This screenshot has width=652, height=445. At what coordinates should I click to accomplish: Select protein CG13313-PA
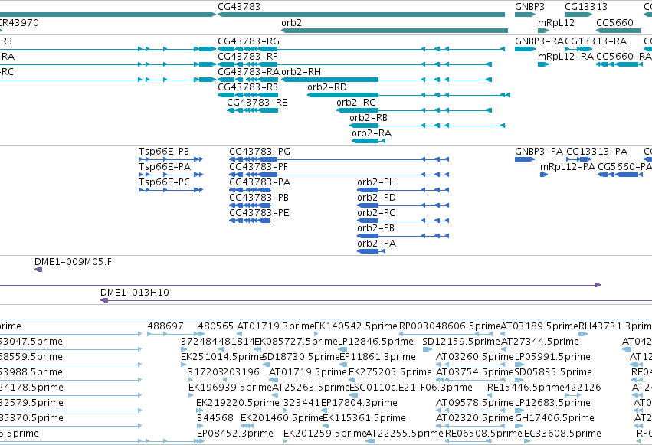[x=578, y=159]
